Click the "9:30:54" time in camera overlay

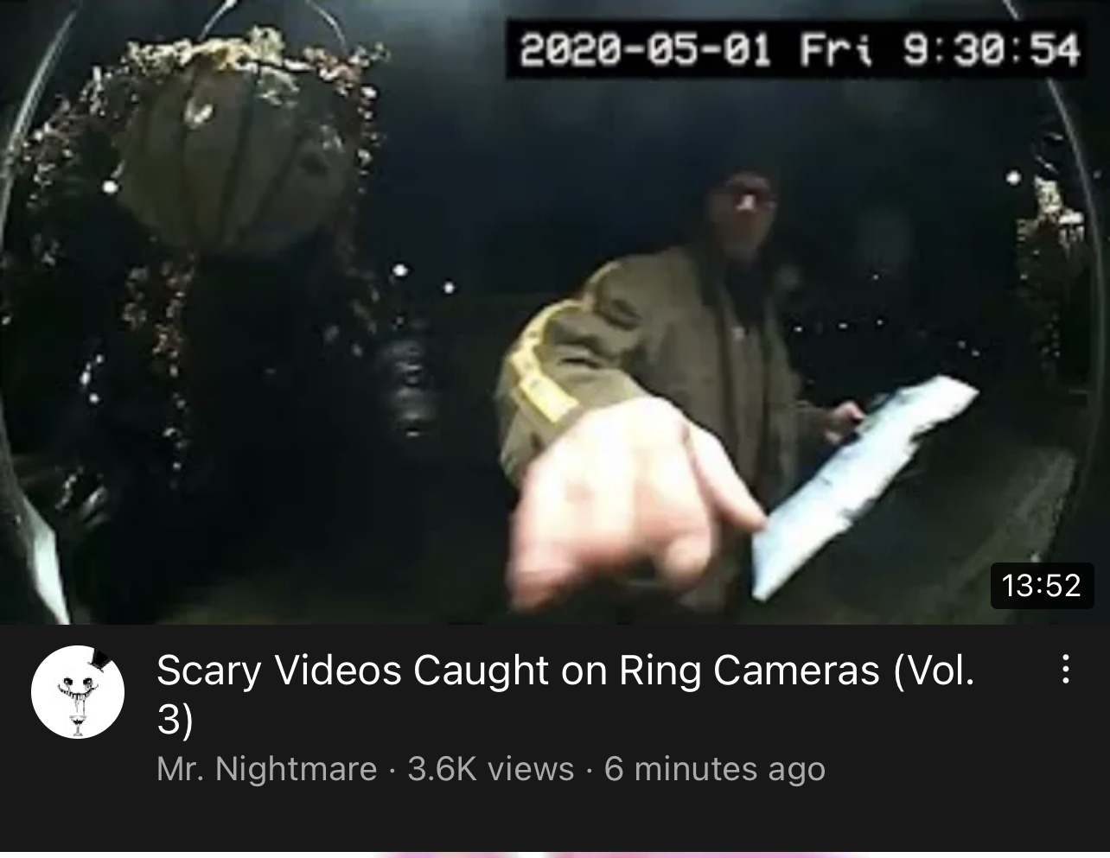click(x=992, y=49)
